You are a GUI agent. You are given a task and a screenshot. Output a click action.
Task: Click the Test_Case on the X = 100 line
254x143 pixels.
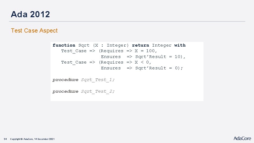tap(74, 51)
